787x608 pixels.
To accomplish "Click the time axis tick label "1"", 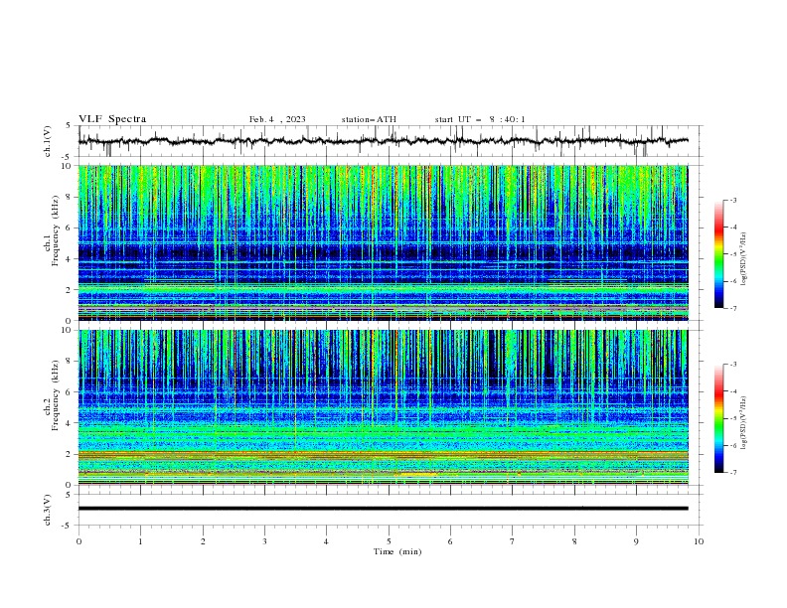I will (x=140, y=541).
